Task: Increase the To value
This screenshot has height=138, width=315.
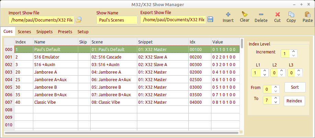Action: pos(276,98)
